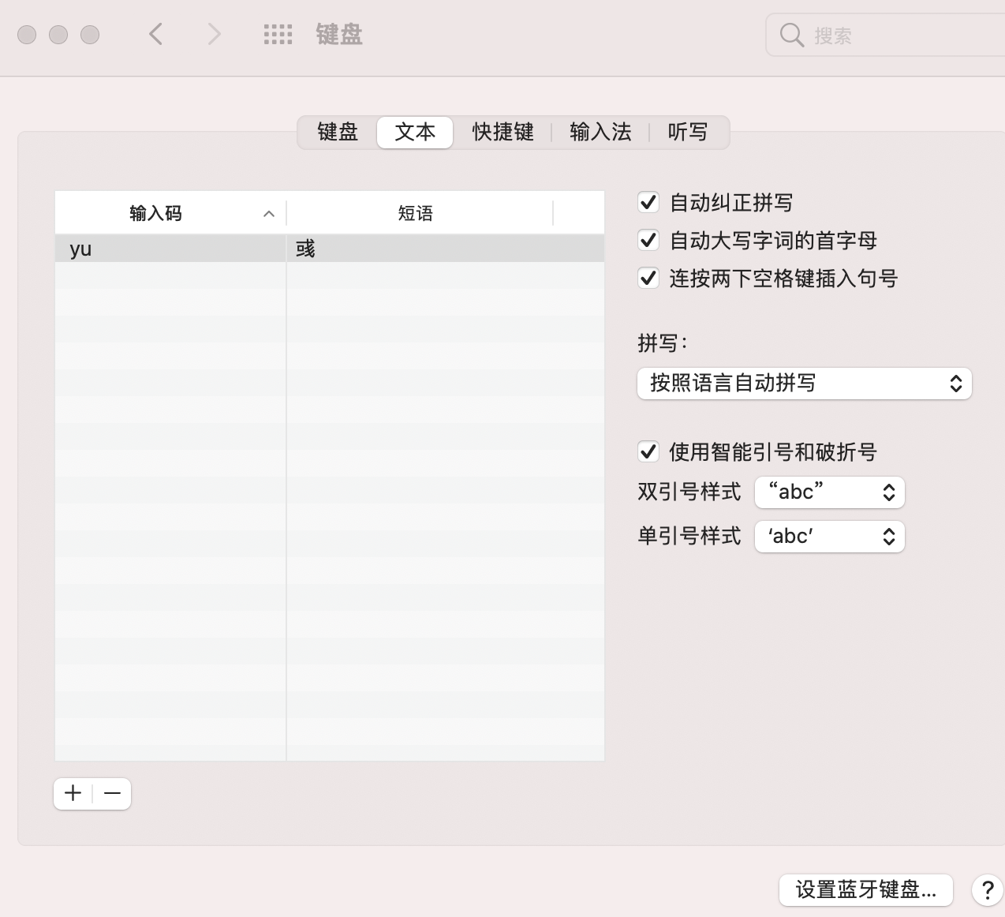Toggle sort arrow in 输入码 column header
The height and width of the screenshot is (917, 1005).
click(269, 214)
